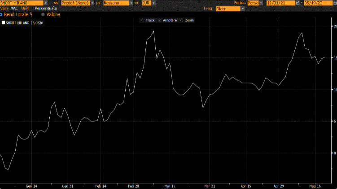Open the Giorn frequency dropdown

click(243, 9)
